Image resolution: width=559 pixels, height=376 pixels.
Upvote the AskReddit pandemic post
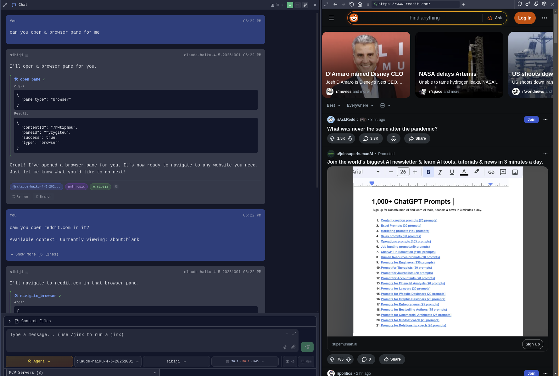(332, 138)
